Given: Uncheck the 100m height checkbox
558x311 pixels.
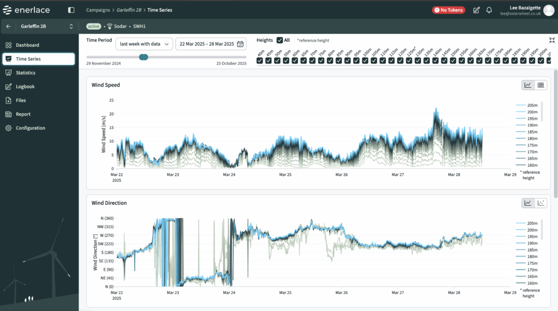Looking at the screenshot, I should tap(366, 60).
